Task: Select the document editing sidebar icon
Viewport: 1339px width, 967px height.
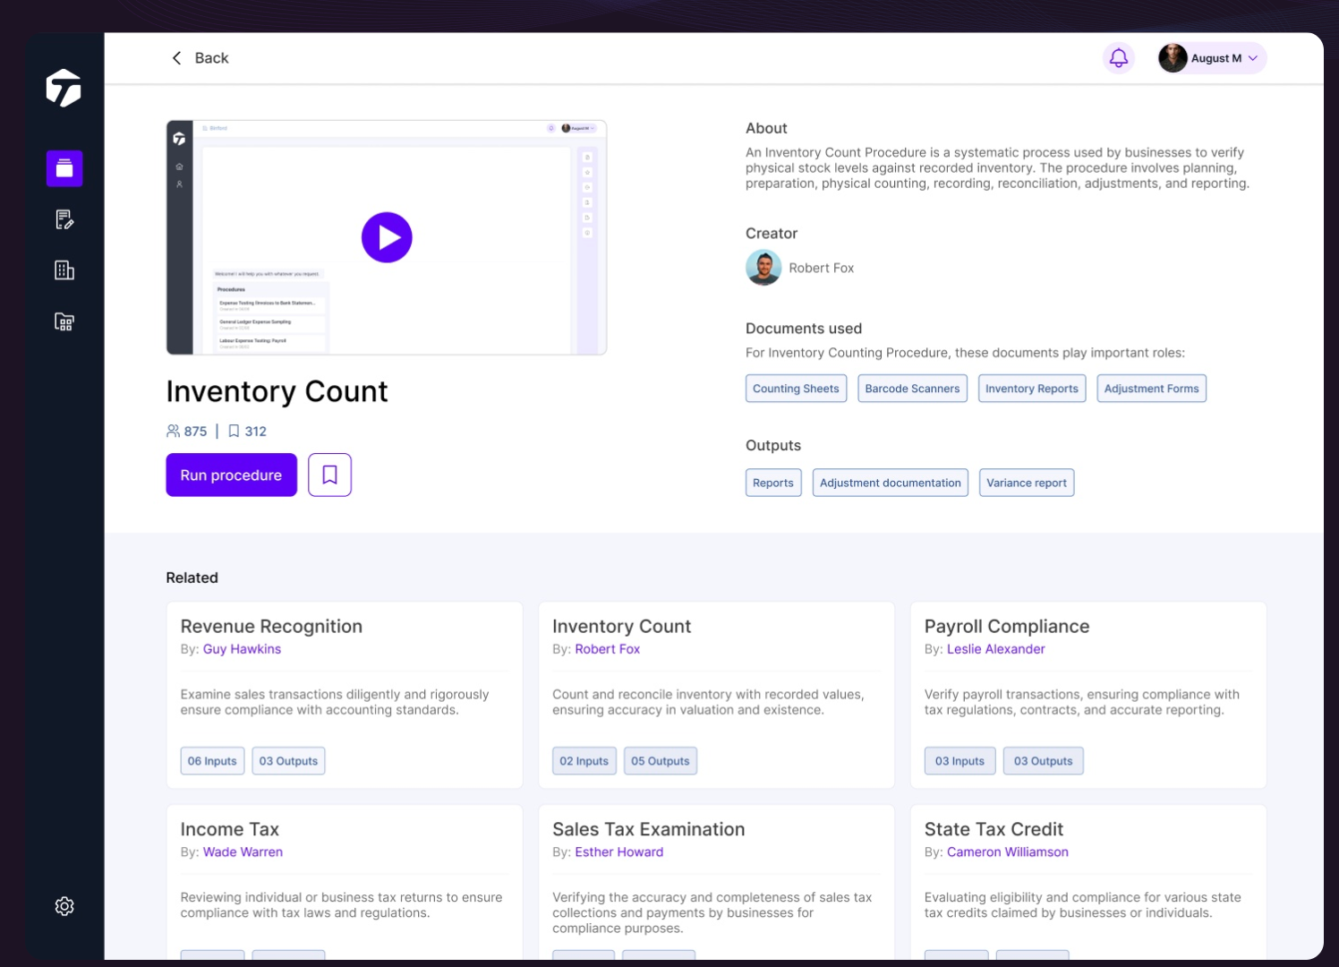Action: (x=64, y=219)
